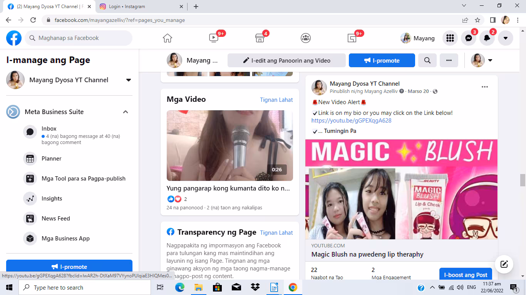The width and height of the screenshot is (526, 295).
Task: Switch to the Login • Instagram tab
Action: coord(141,7)
